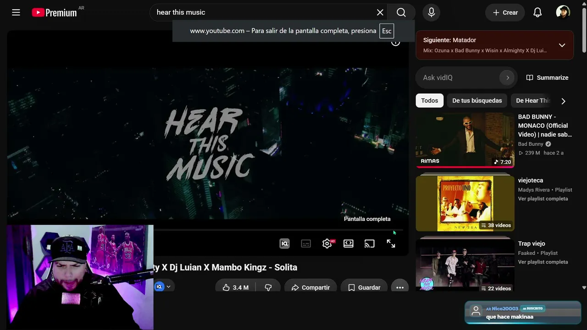Expand the vidIQ dropdown below the title
This screenshot has height=330, width=587.
[168, 287]
